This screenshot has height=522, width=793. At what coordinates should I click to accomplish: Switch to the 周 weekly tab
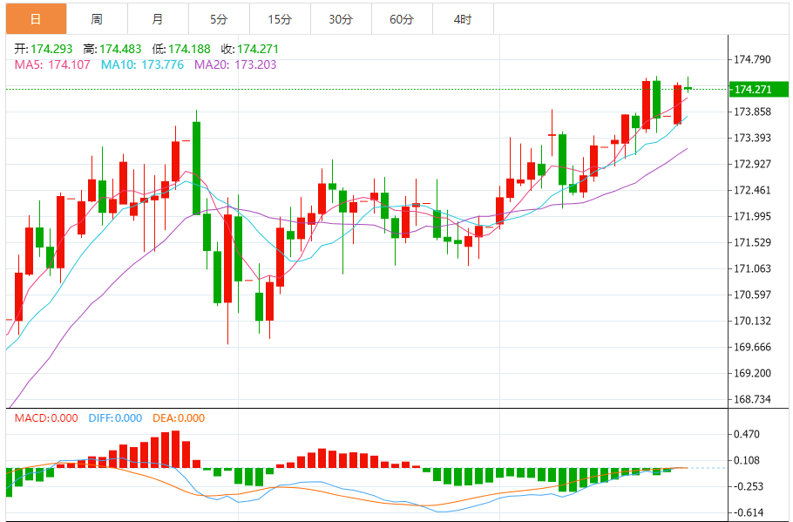(x=97, y=19)
